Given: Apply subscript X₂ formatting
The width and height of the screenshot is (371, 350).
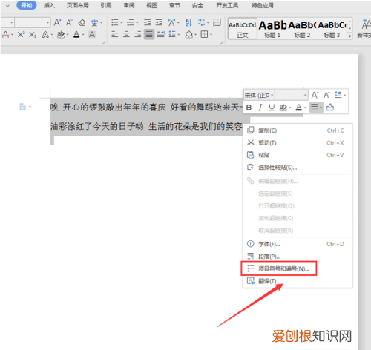Looking at the screenshot, I should [33, 35].
